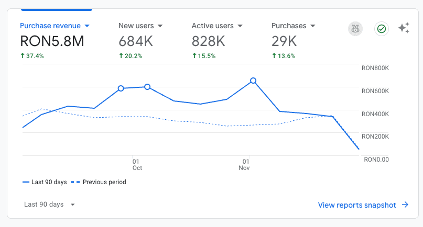
Task: Open the sparkle insights icon
Action: click(x=404, y=28)
